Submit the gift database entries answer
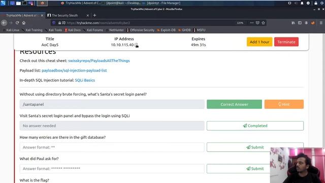 (255, 147)
